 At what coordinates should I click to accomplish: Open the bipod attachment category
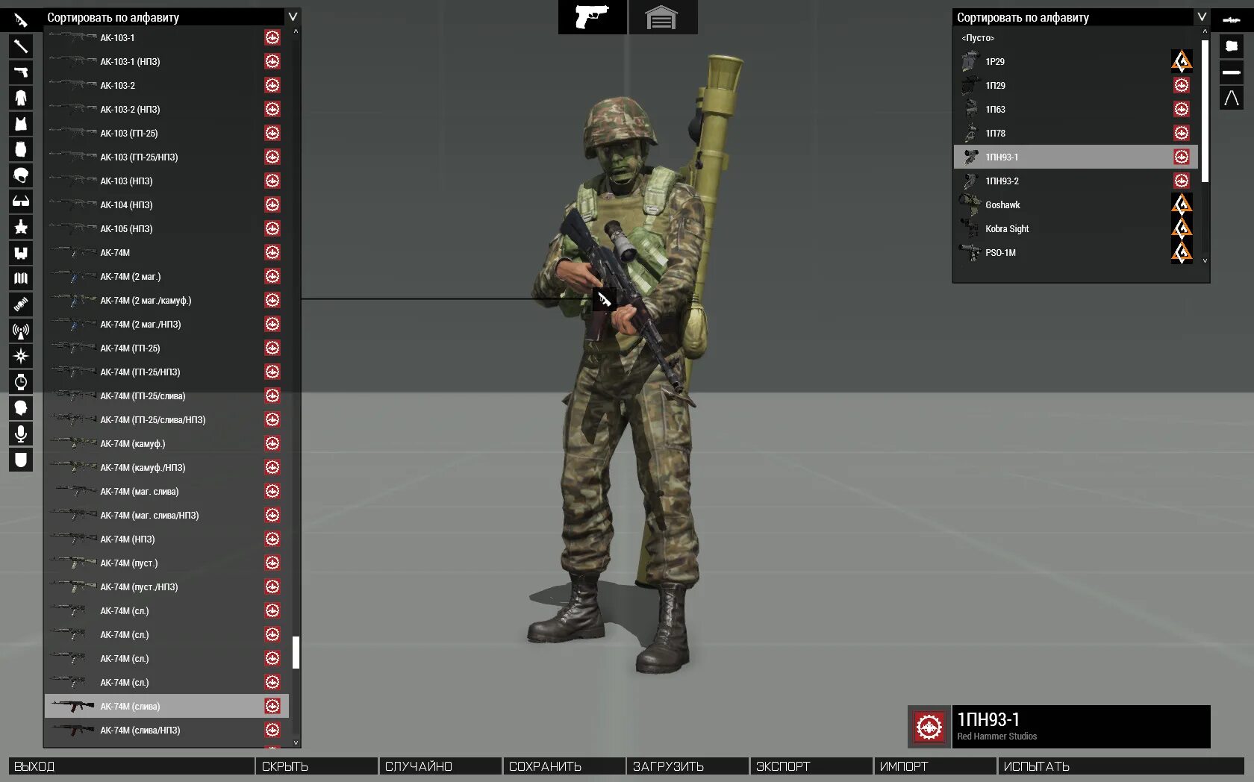pyautogui.click(x=1232, y=98)
